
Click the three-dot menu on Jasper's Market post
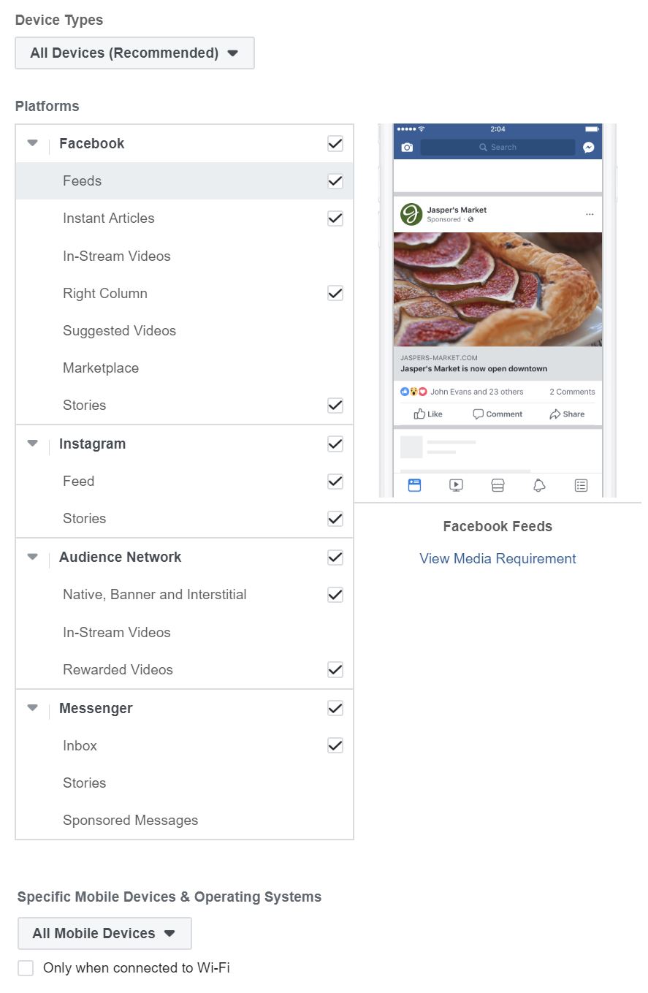pos(590,215)
